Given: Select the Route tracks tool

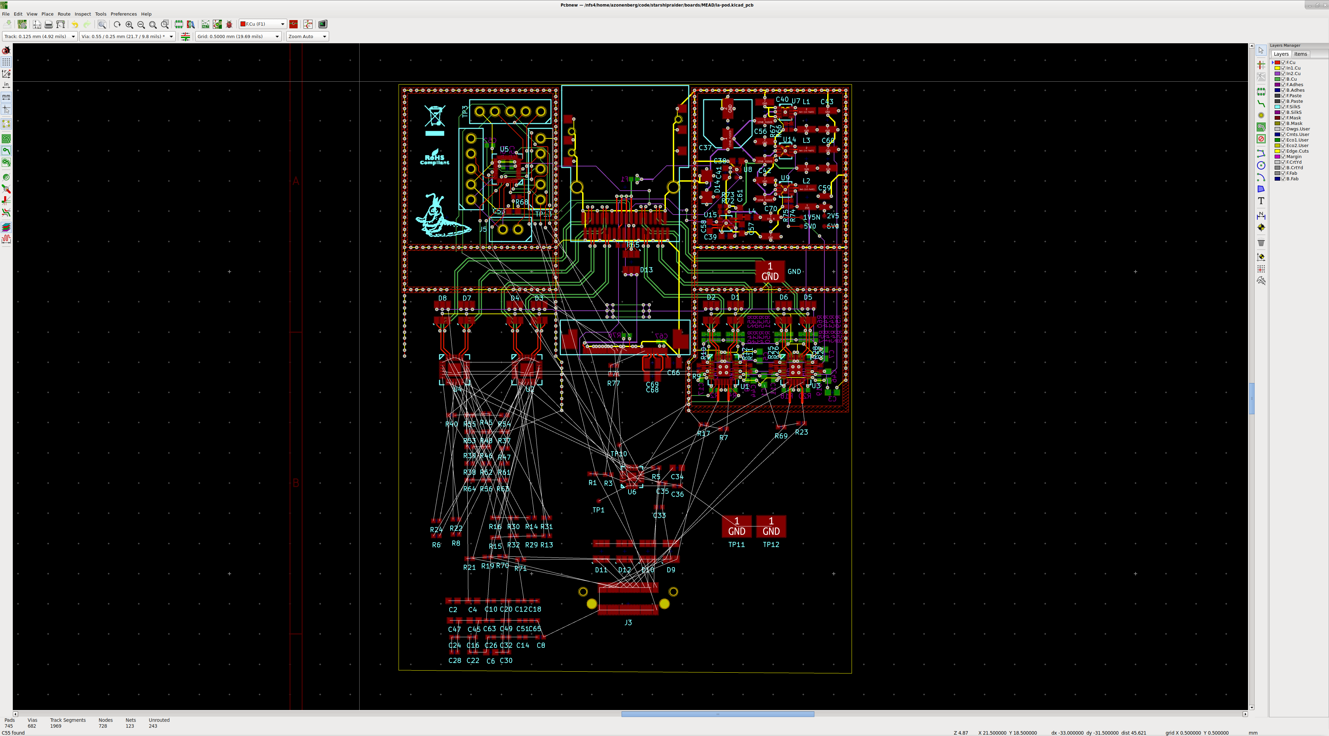Looking at the screenshot, I should [x=1261, y=104].
